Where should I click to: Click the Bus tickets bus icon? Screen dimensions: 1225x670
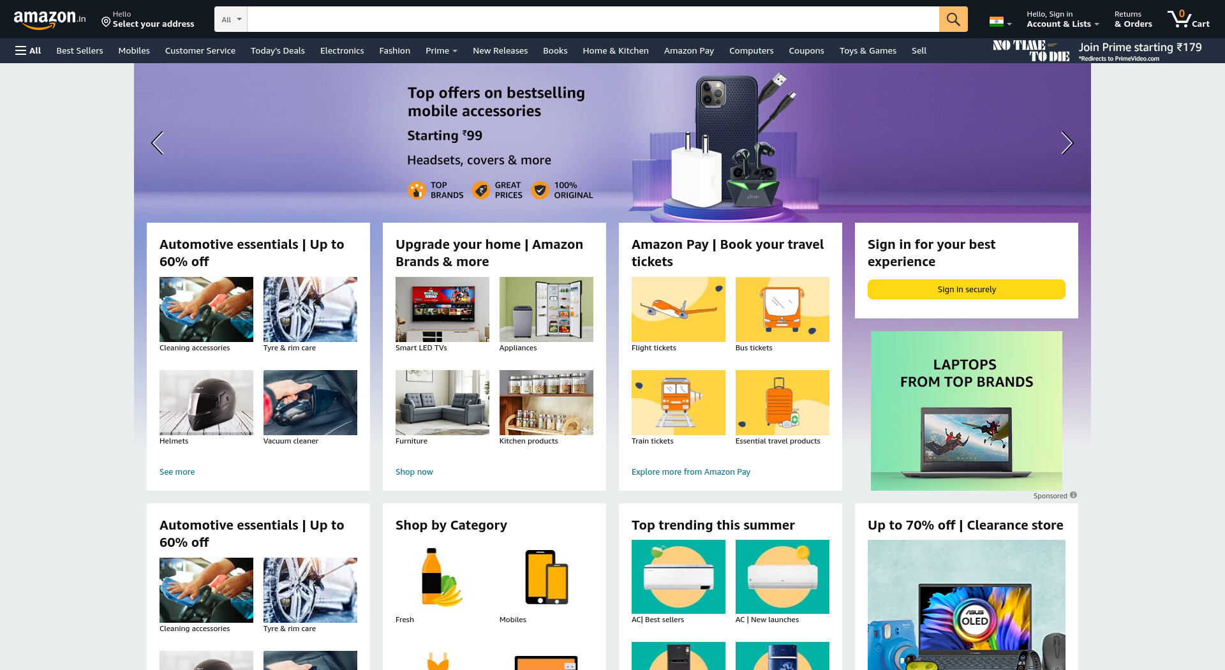pos(782,309)
